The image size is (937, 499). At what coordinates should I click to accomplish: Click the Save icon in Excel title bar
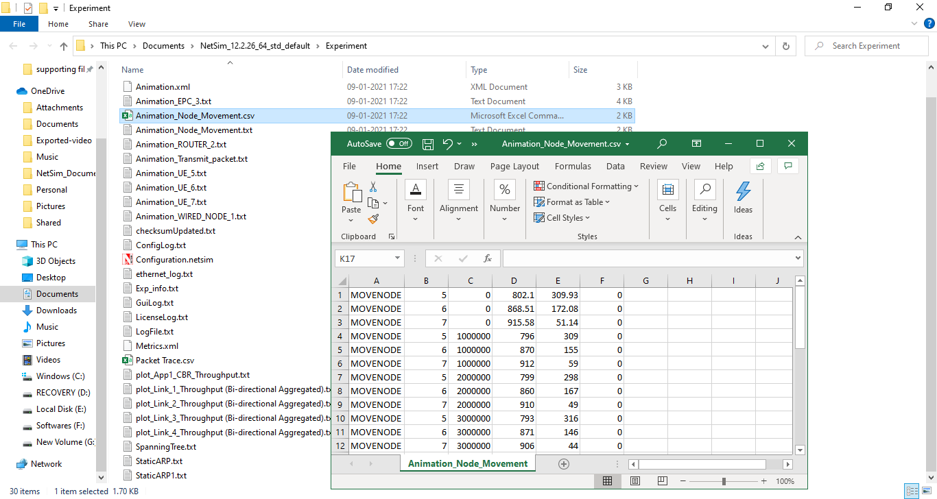pyautogui.click(x=428, y=144)
